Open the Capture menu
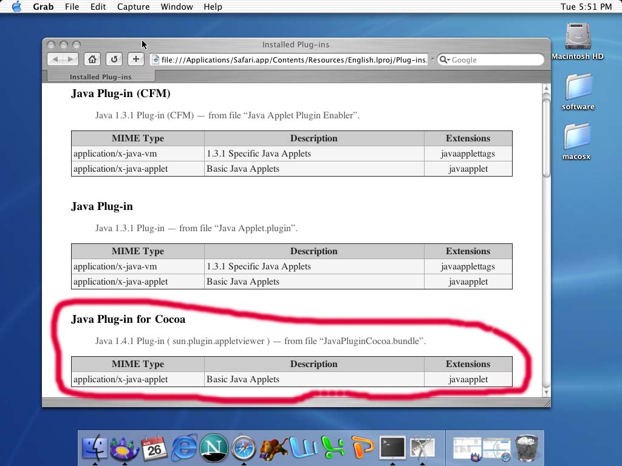The height and width of the screenshot is (466, 622). click(x=133, y=7)
